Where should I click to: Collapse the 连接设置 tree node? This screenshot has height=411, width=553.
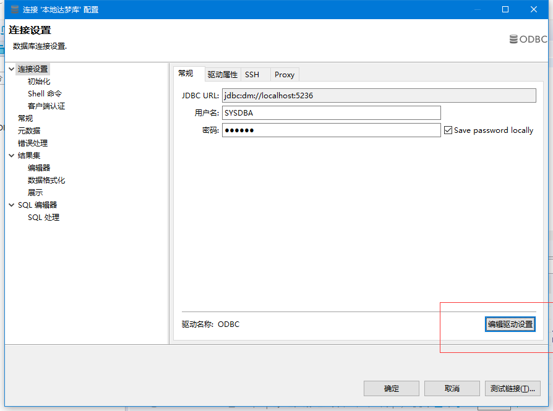pos(12,69)
